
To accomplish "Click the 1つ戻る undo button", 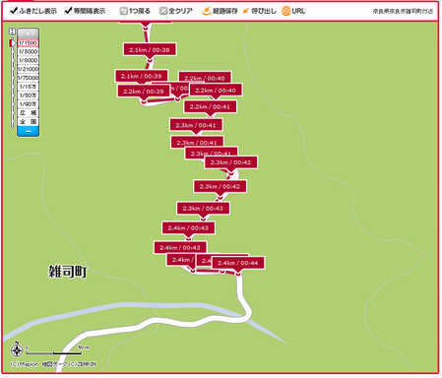I will (135, 11).
